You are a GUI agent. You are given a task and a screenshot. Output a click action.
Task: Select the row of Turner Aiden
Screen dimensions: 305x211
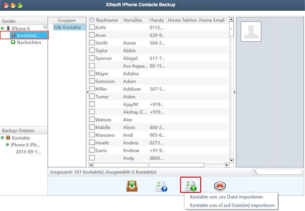pyautogui.click(x=159, y=97)
